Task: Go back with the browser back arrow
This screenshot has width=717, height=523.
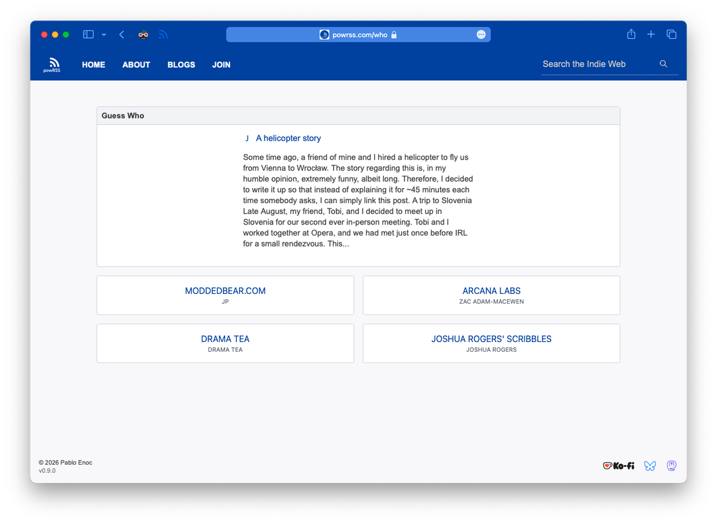Action: pyautogui.click(x=121, y=35)
